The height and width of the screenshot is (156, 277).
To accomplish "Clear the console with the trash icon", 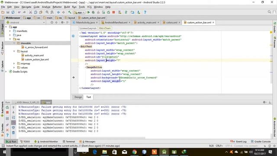I will (13, 133).
